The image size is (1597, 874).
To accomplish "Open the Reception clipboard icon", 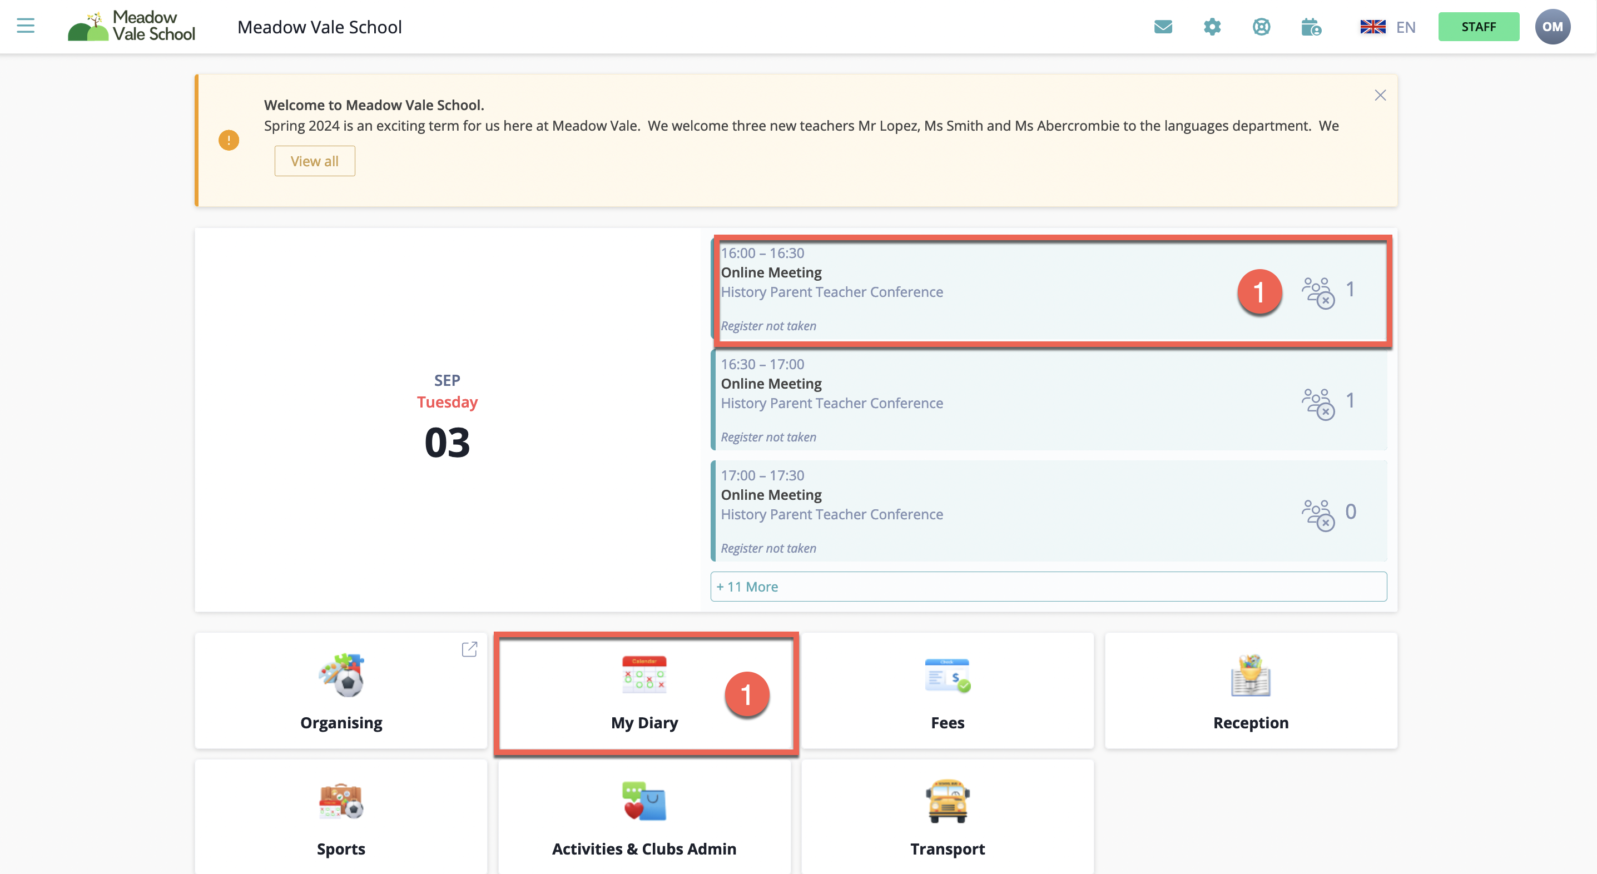I will [x=1251, y=675].
